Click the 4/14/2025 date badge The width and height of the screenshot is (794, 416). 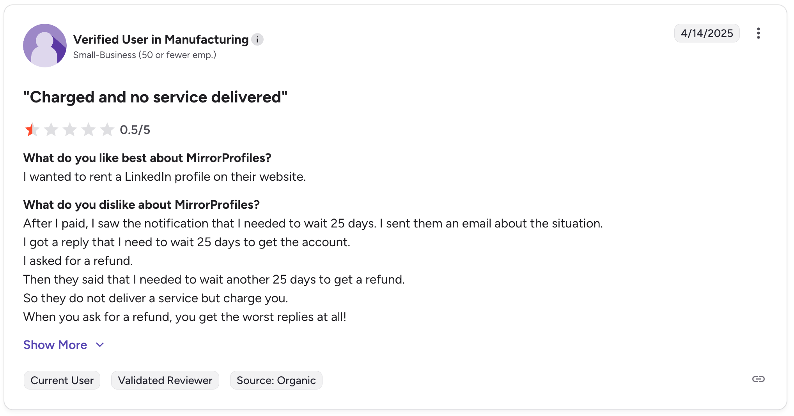707,33
